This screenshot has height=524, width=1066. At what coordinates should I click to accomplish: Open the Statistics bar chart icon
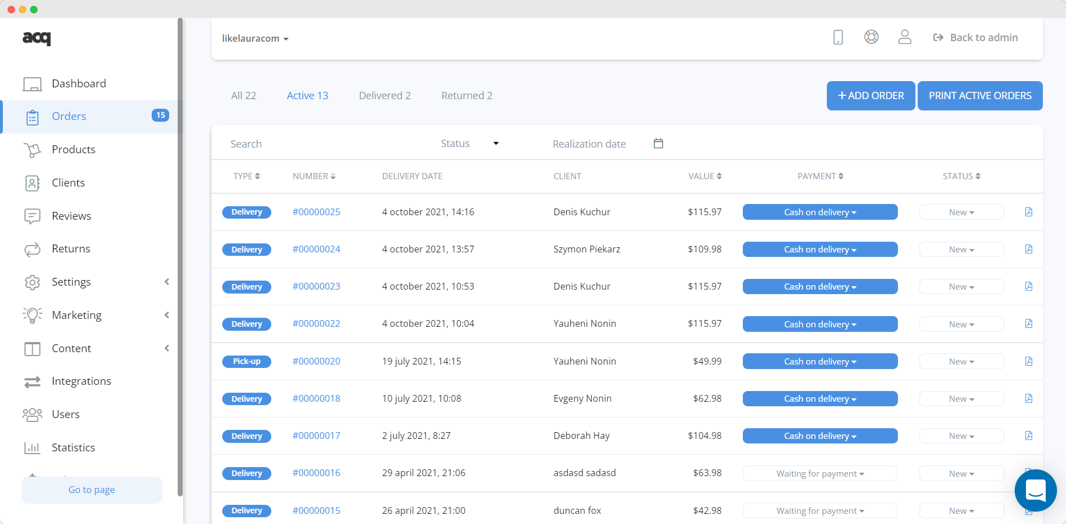pos(32,448)
